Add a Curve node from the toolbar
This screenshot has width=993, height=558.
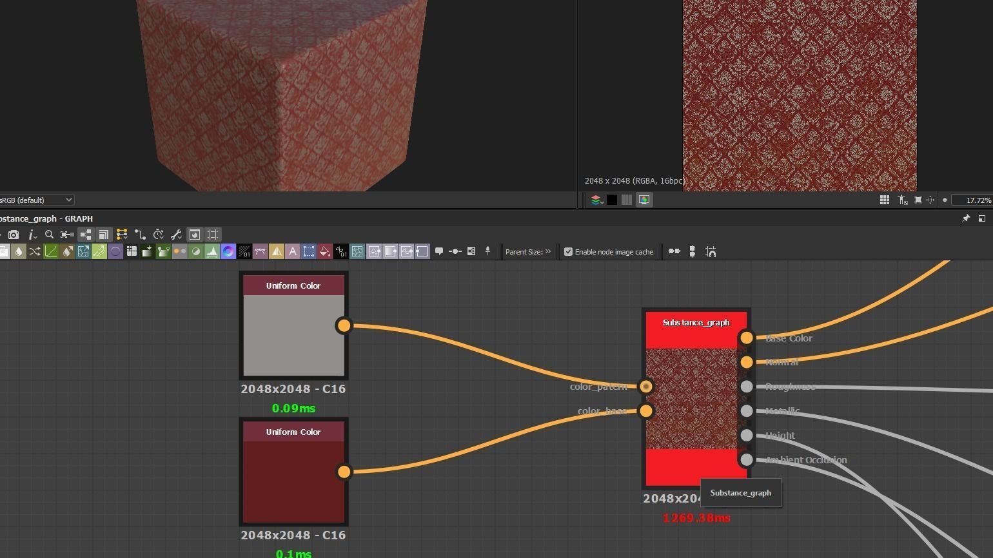click(51, 252)
